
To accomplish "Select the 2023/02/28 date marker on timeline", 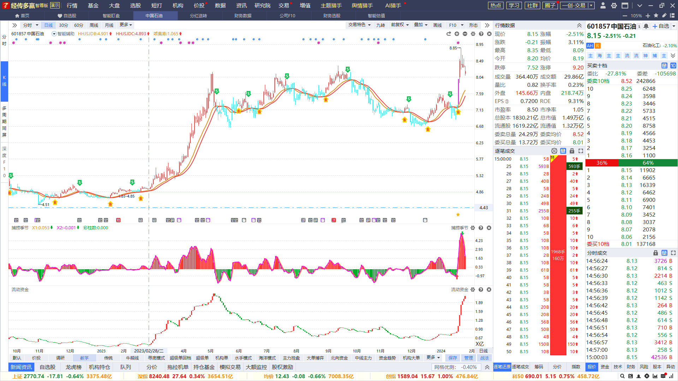I will click(x=149, y=351).
